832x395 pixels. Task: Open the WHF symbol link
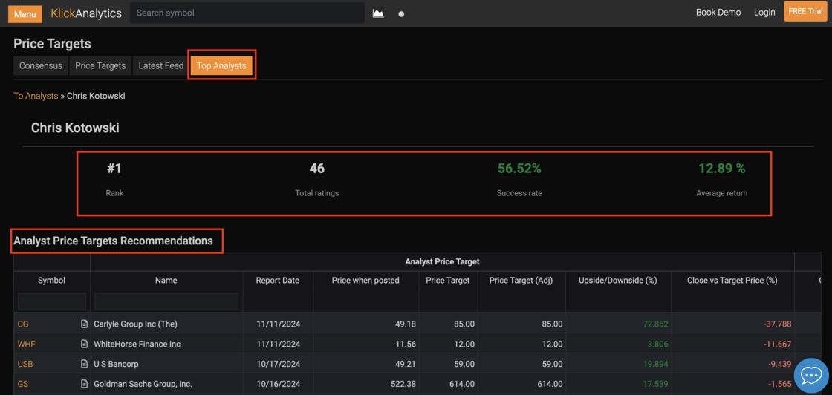(27, 344)
